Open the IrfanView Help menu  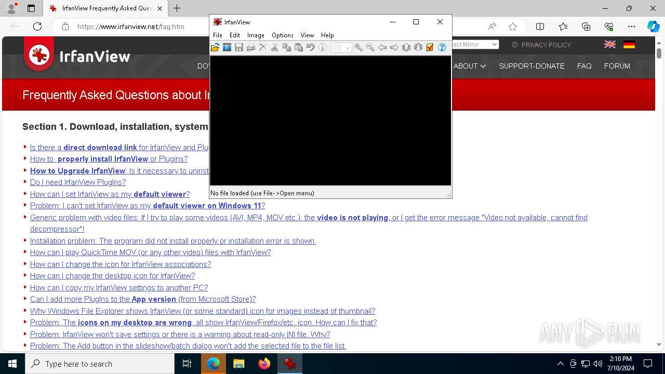[x=327, y=35]
